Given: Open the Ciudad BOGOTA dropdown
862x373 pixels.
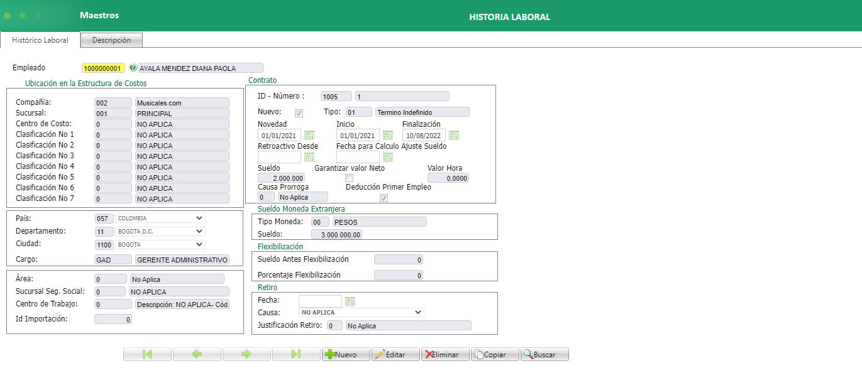Looking at the screenshot, I should point(160,245).
